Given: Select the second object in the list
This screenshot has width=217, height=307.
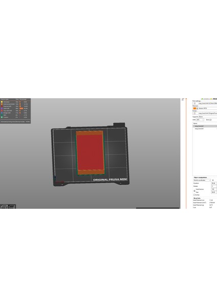Looking at the screenshot, I should 205,128.
